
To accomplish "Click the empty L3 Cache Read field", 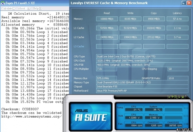I will coord(107,46).
